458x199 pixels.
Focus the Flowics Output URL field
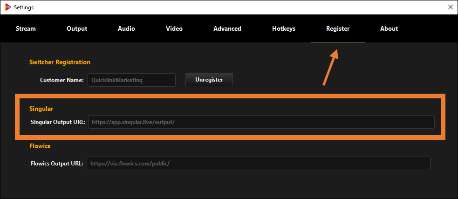(x=259, y=164)
